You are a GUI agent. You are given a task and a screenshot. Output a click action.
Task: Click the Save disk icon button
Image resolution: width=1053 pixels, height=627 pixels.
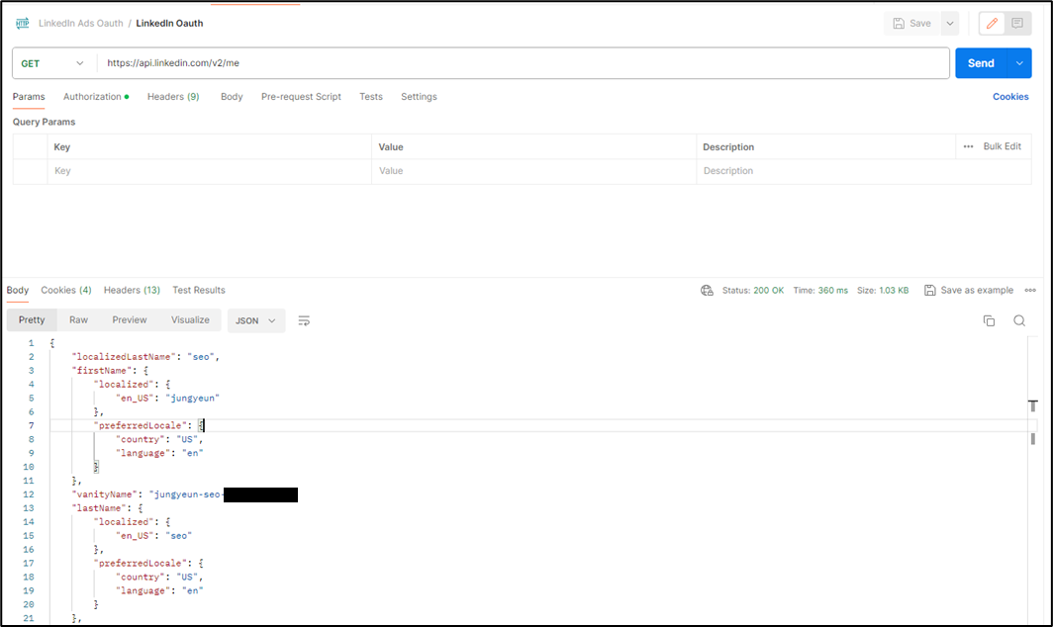pyautogui.click(x=912, y=24)
